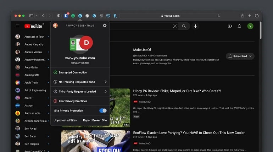Open YouTube notifications bell
Viewport: 273px width, 152px height.
[x=239, y=26]
